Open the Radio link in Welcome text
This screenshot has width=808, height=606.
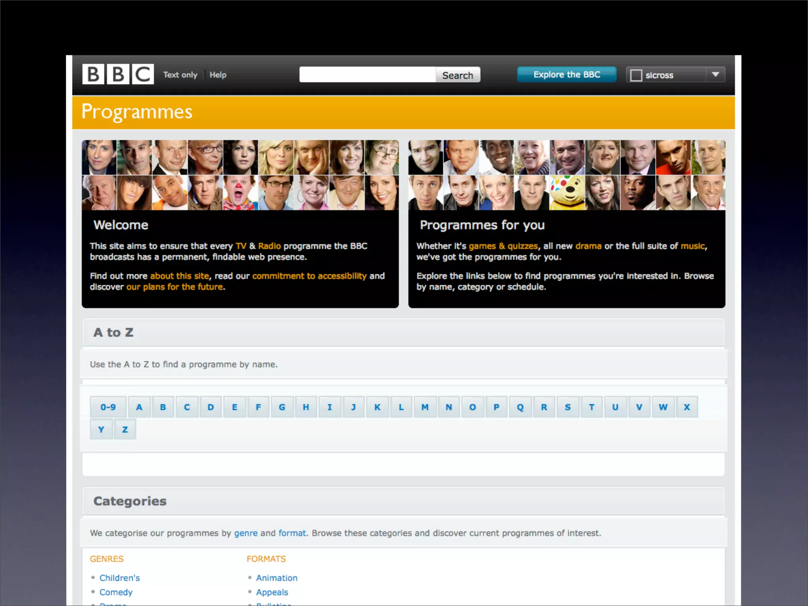[269, 246]
